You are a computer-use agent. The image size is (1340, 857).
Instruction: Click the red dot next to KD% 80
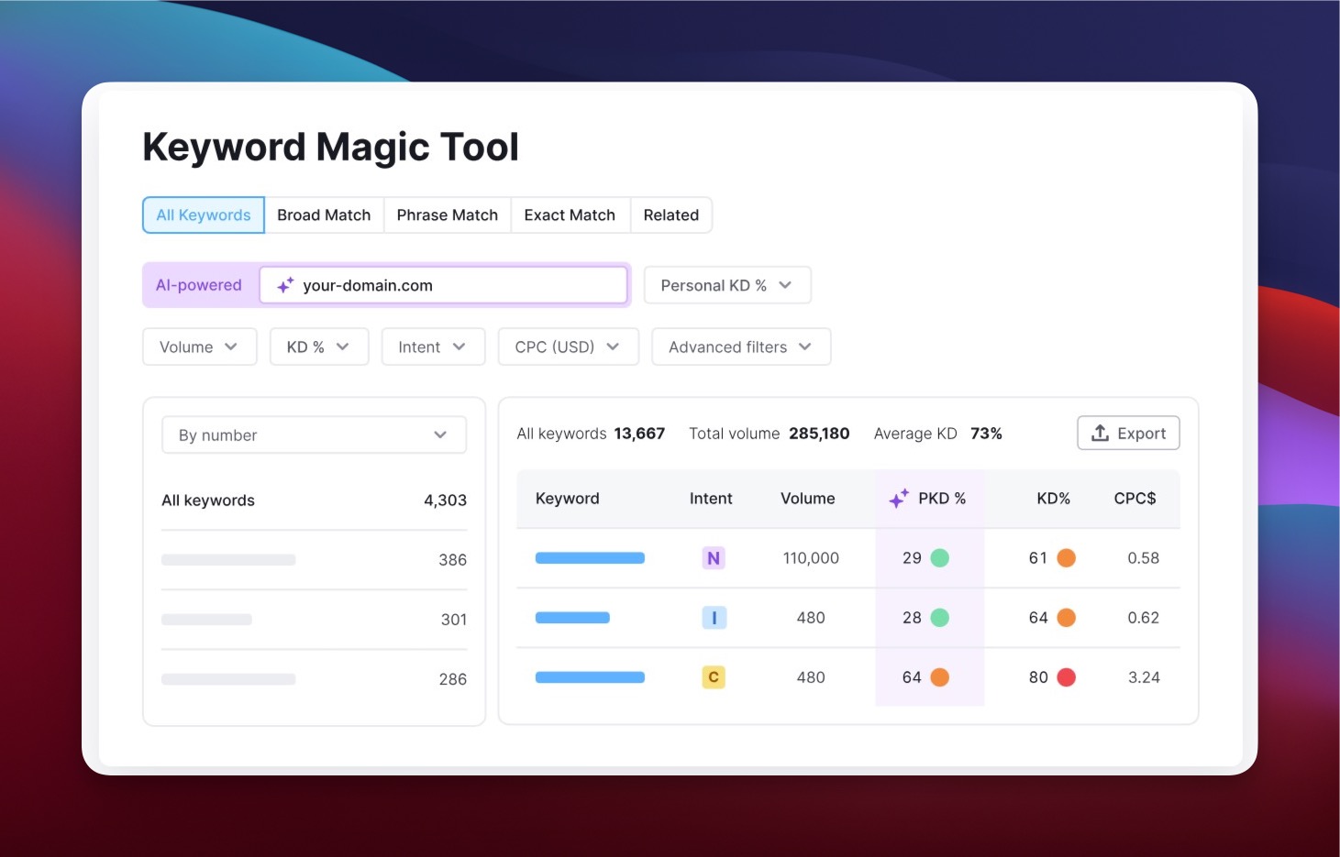[x=1067, y=676]
